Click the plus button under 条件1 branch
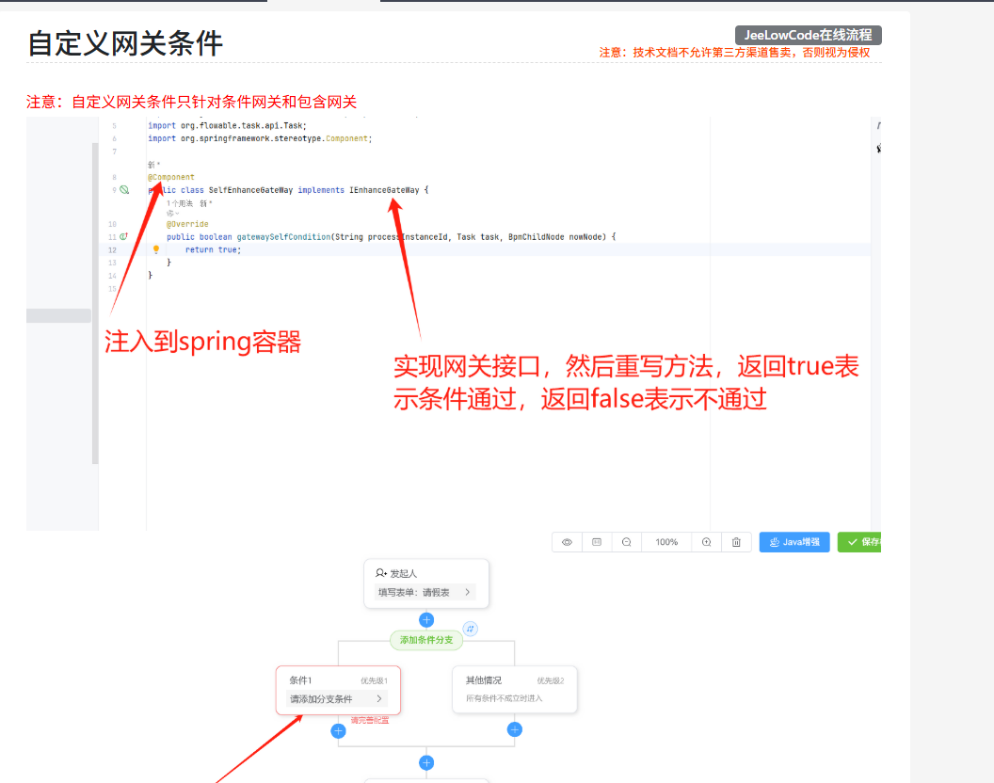 [x=339, y=730]
